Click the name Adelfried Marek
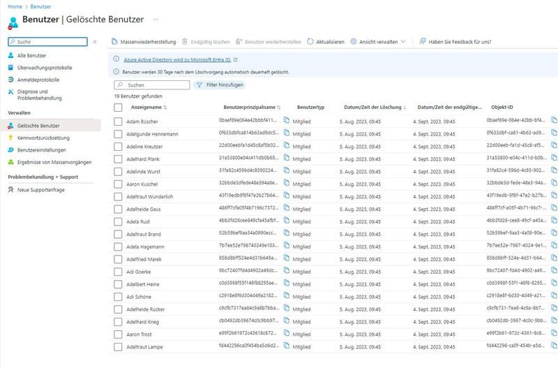The width and height of the screenshot is (558, 368). (144, 259)
